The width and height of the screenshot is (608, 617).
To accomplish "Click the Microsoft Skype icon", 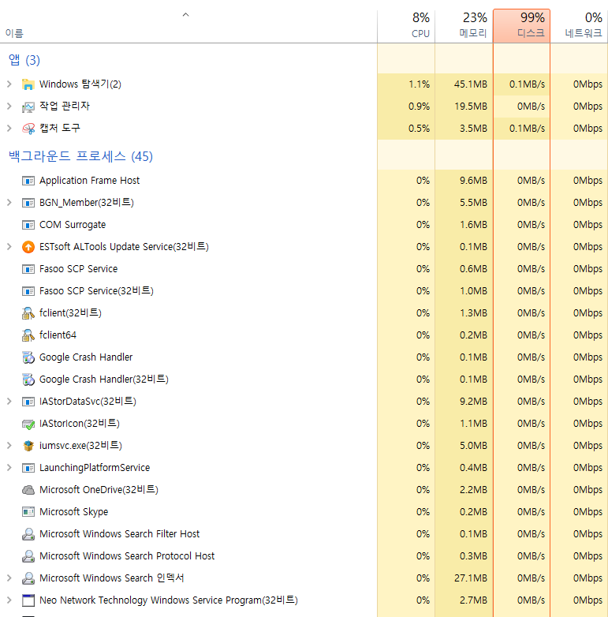I will click(x=28, y=512).
